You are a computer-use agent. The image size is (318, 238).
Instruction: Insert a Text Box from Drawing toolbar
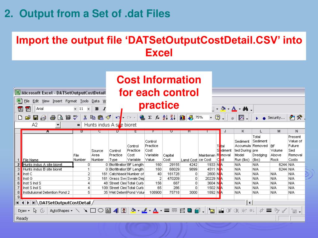click(108, 211)
